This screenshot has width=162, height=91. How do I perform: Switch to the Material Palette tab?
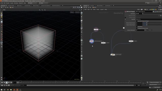(x=100, y=6)
